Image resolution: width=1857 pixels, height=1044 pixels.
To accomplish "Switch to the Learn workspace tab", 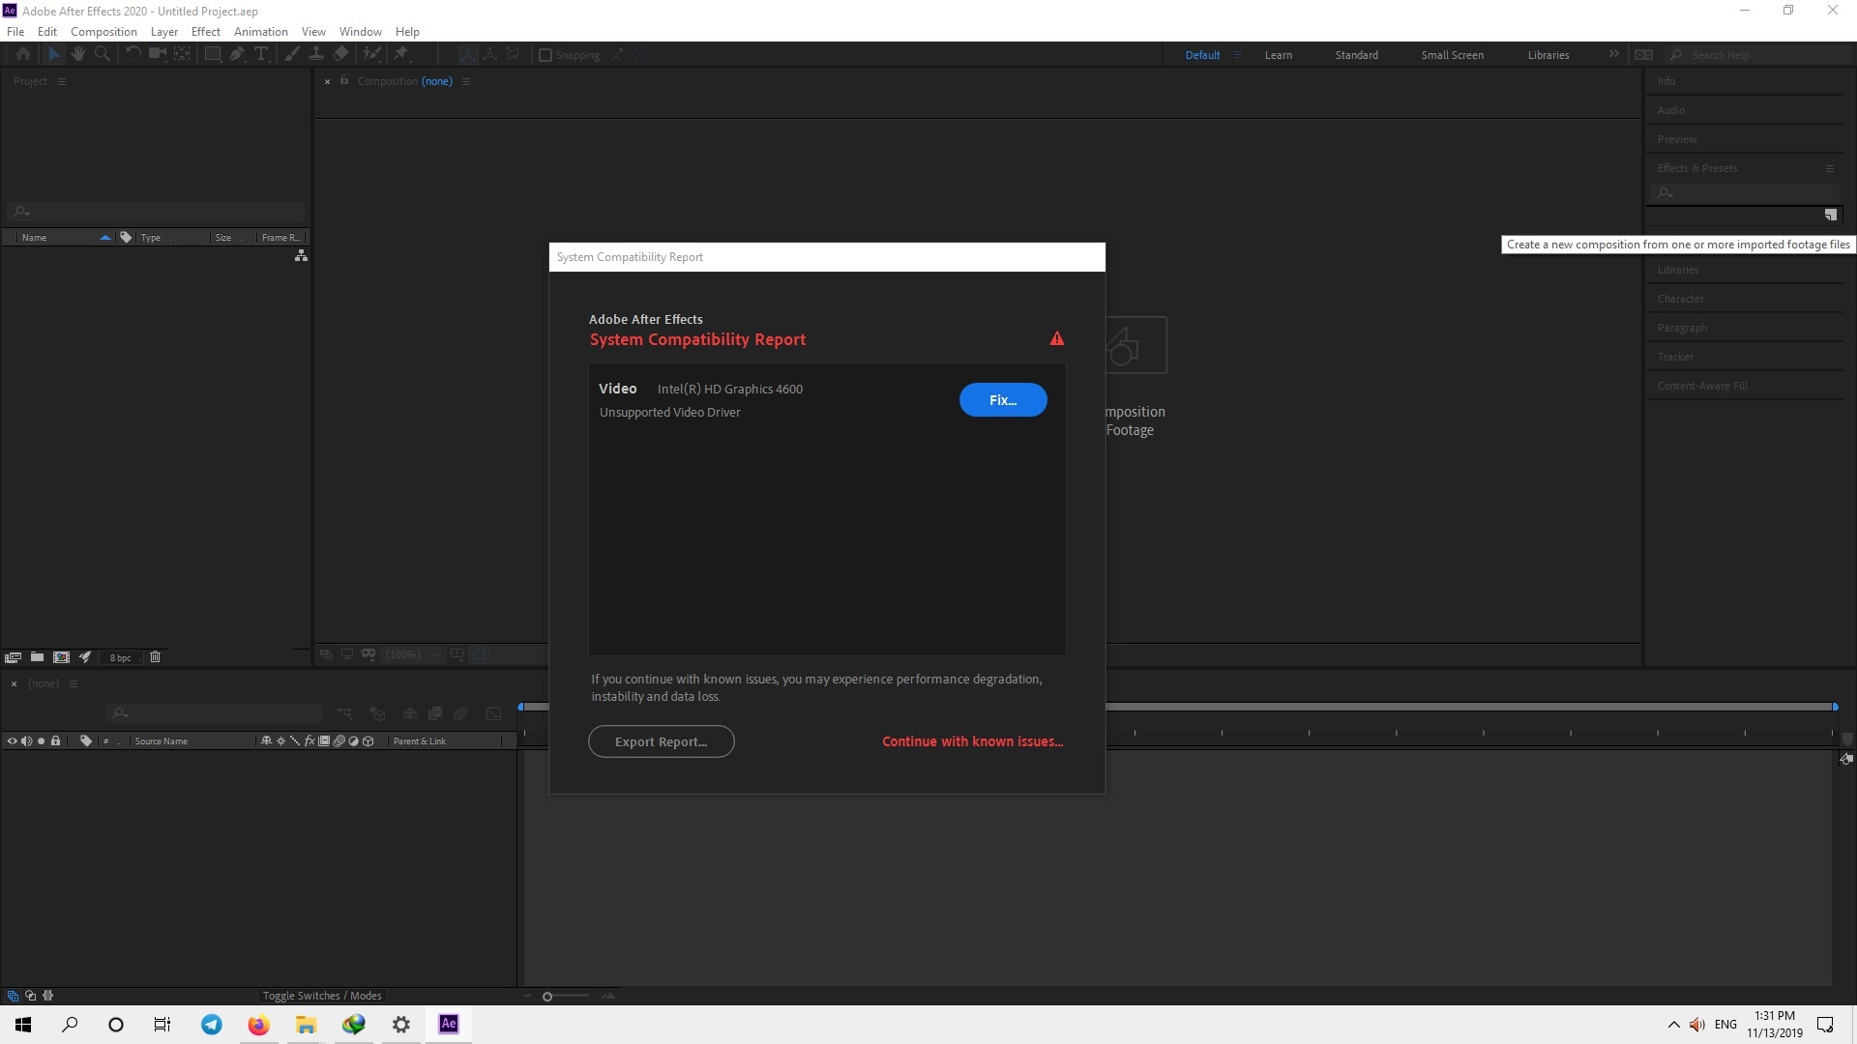I will click(1280, 55).
